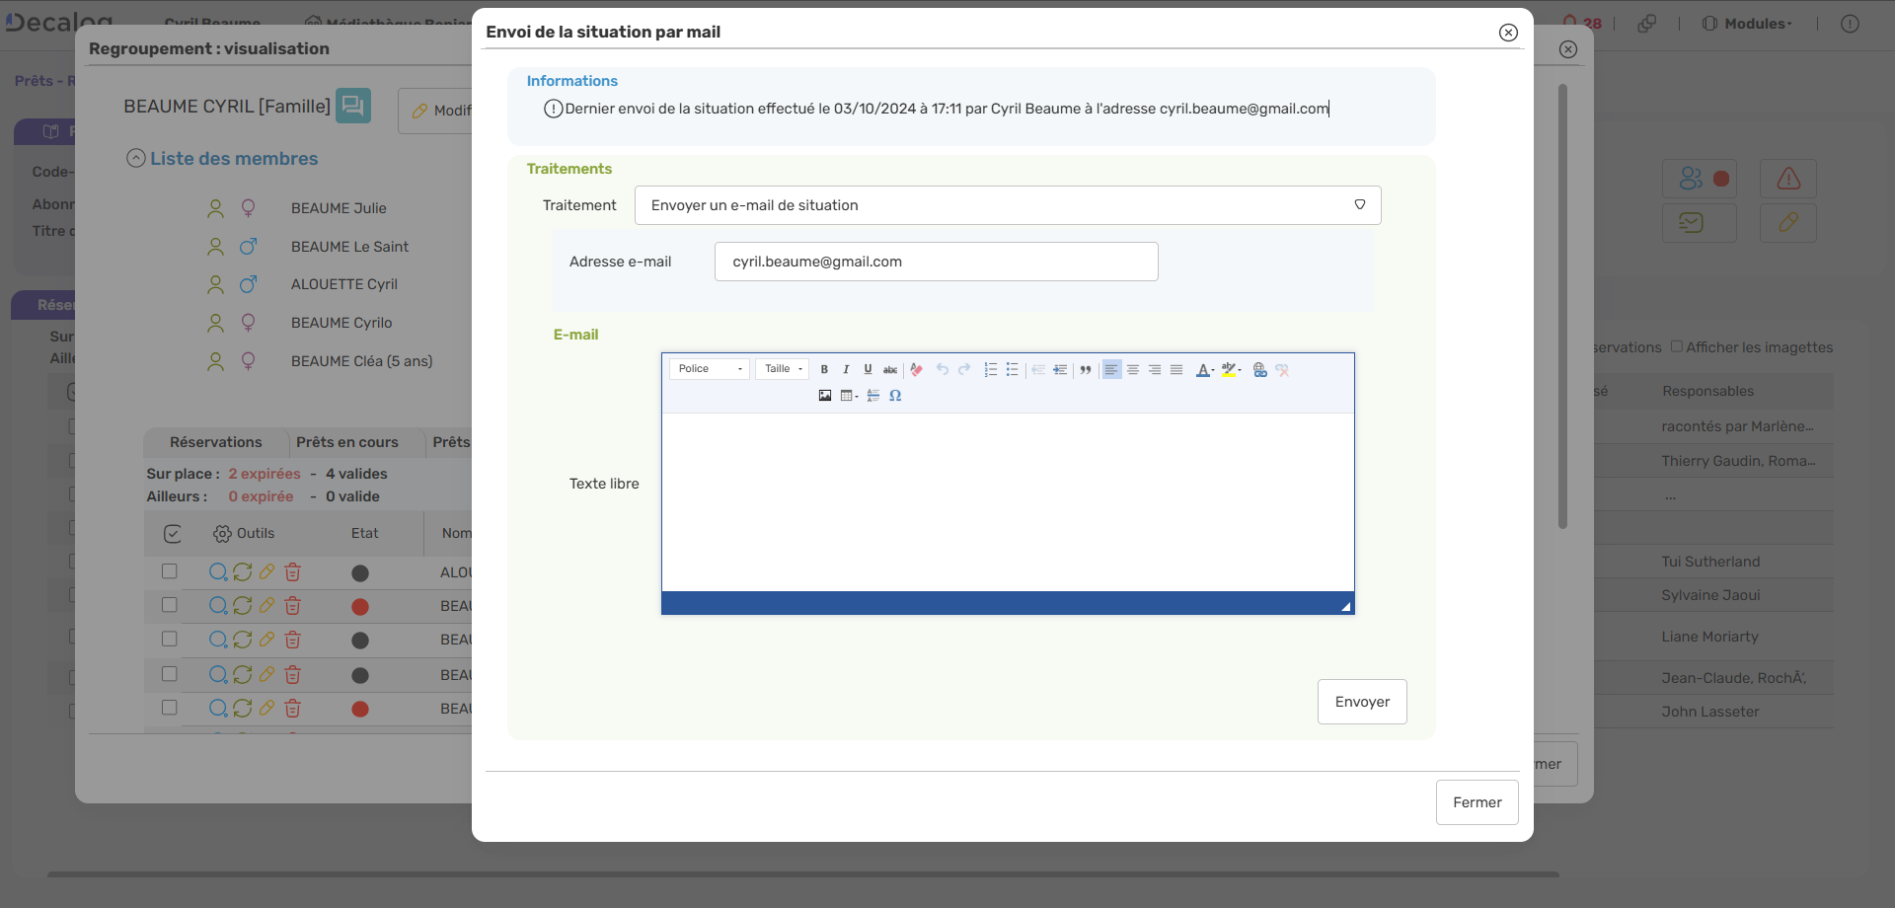Viewport: 1895px width, 908px height.
Task: Insert a numbered list in the editor
Action: click(990, 370)
